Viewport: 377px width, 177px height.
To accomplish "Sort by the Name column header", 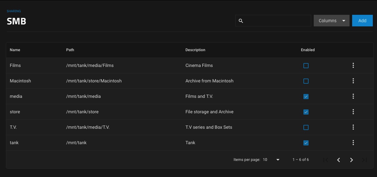I will [x=15, y=50].
